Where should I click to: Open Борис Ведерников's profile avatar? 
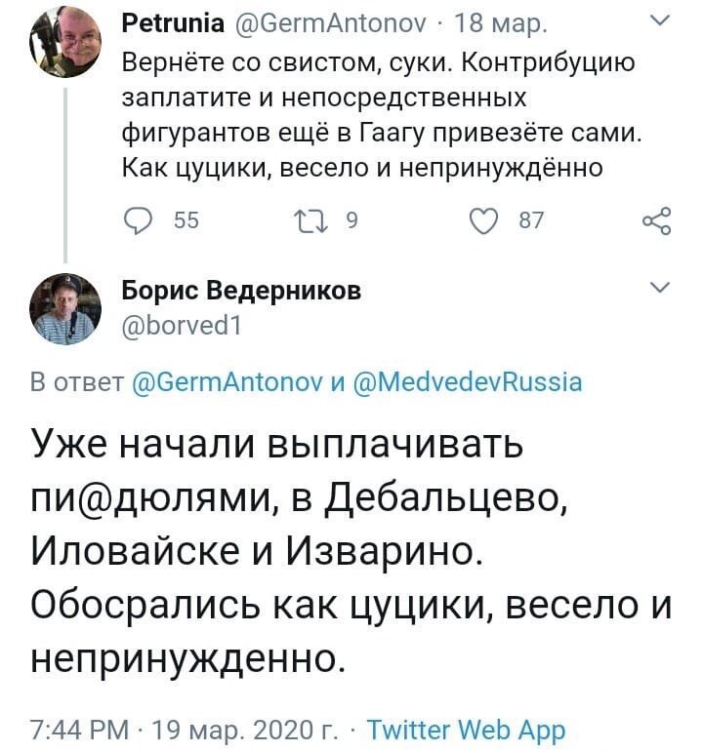pos(65,309)
